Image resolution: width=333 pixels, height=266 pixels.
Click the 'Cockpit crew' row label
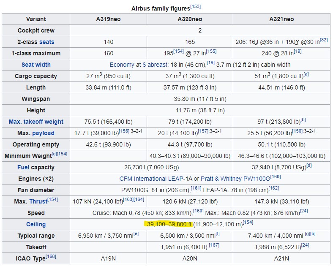click(x=36, y=30)
